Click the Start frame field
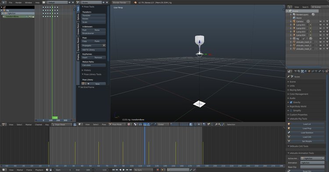This screenshot has height=172, width=329. click(63, 170)
